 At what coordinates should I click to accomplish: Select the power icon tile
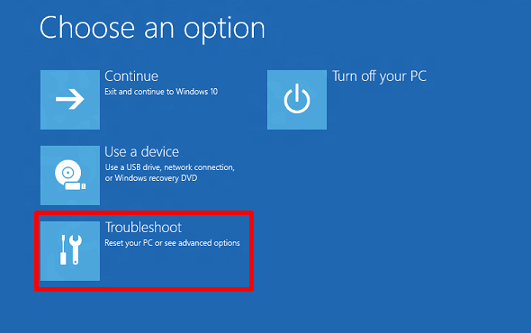coord(297,100)
